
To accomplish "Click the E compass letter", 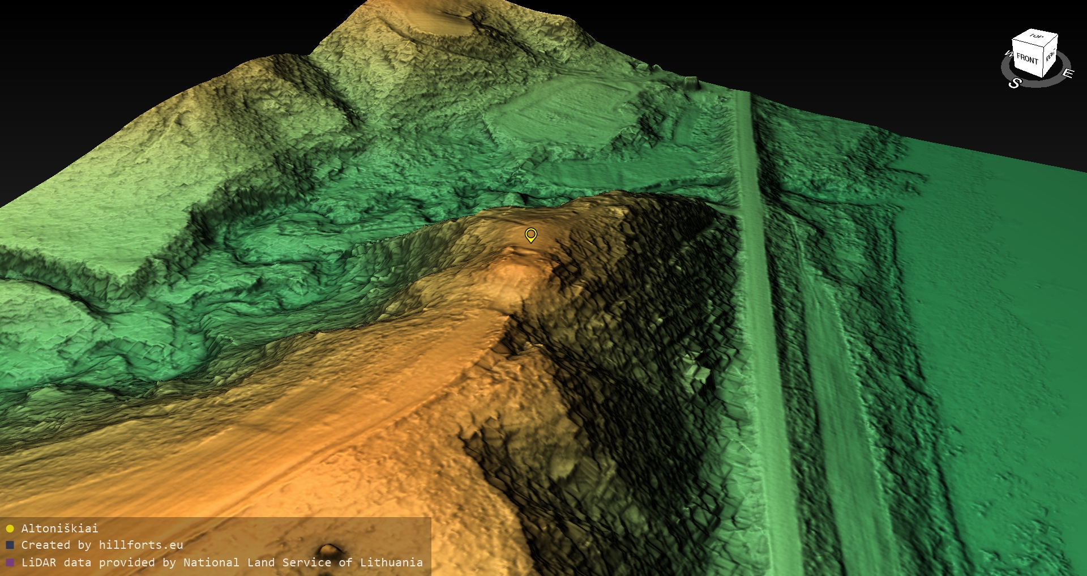I will click(1067, 74).
